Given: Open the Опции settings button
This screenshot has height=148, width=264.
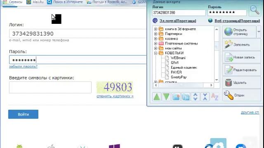Looking at the screenshot, I should pos(242,95).
